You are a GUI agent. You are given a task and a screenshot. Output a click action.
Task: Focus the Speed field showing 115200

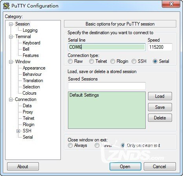[160, 47]
